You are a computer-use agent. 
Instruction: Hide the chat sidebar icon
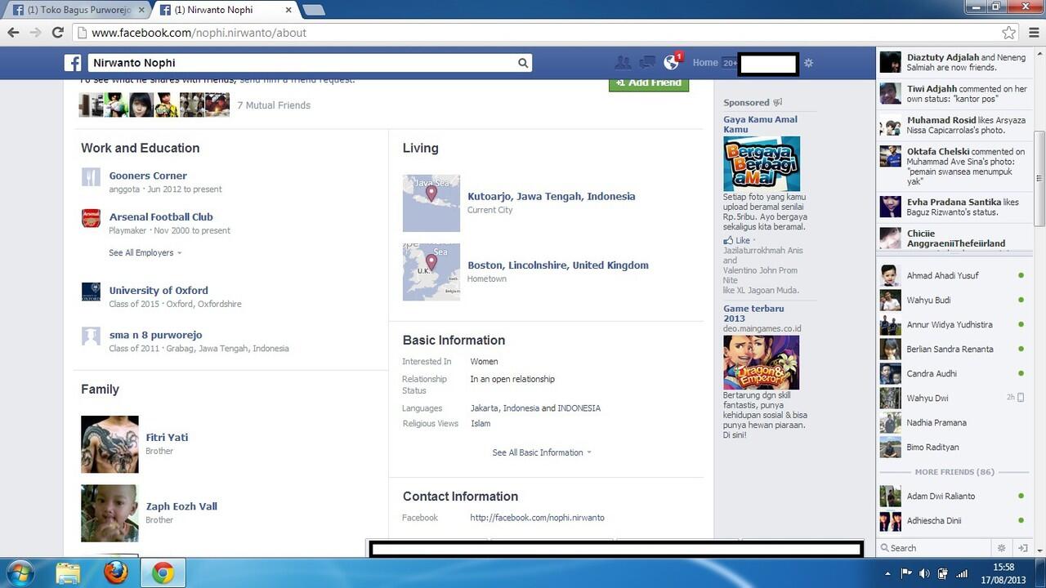[1022, 548]
